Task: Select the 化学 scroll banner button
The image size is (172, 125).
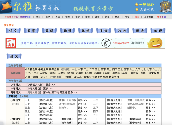Action: 86,31
